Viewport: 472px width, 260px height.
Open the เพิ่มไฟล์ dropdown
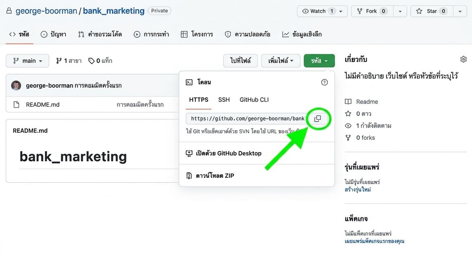[x=280, y=61]
